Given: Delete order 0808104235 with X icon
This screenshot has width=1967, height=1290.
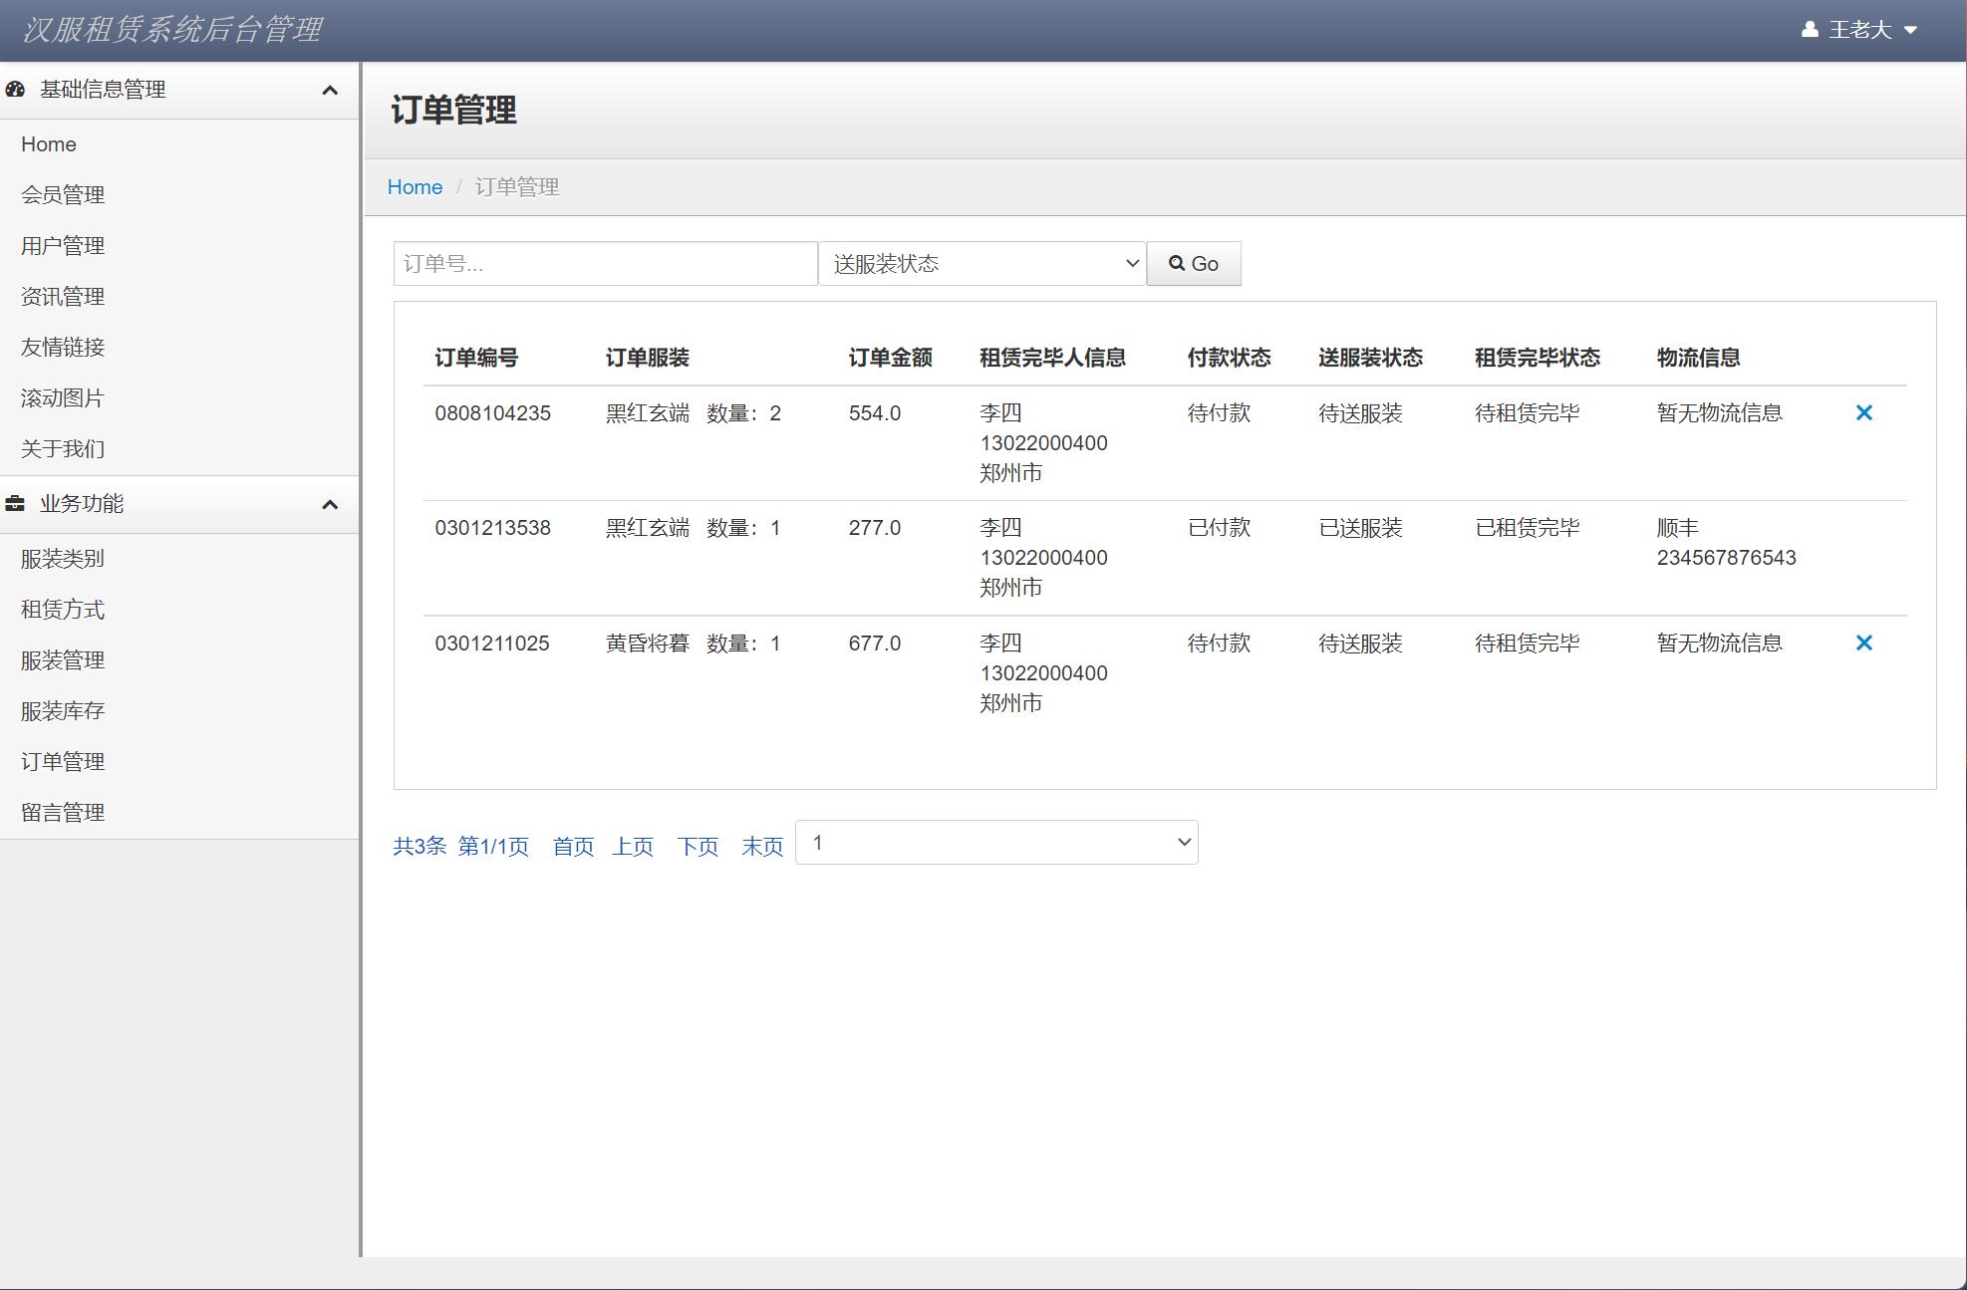Looking at the screenshot, I should pyautogui.click(x=1863, y=412).
